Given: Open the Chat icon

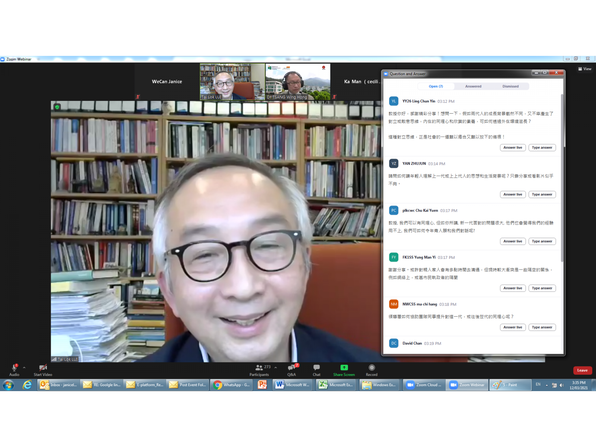Looking at the screenshot, I should [x=316, y=368].
